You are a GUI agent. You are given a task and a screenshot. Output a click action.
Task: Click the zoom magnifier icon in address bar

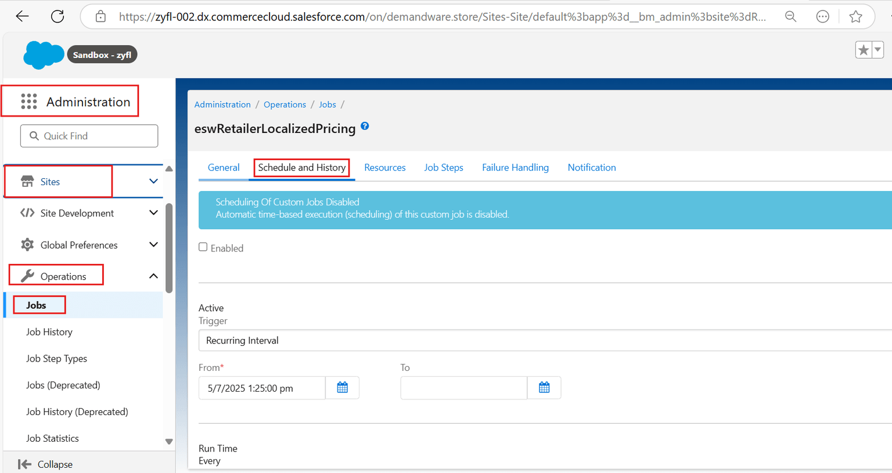(790, 16)
